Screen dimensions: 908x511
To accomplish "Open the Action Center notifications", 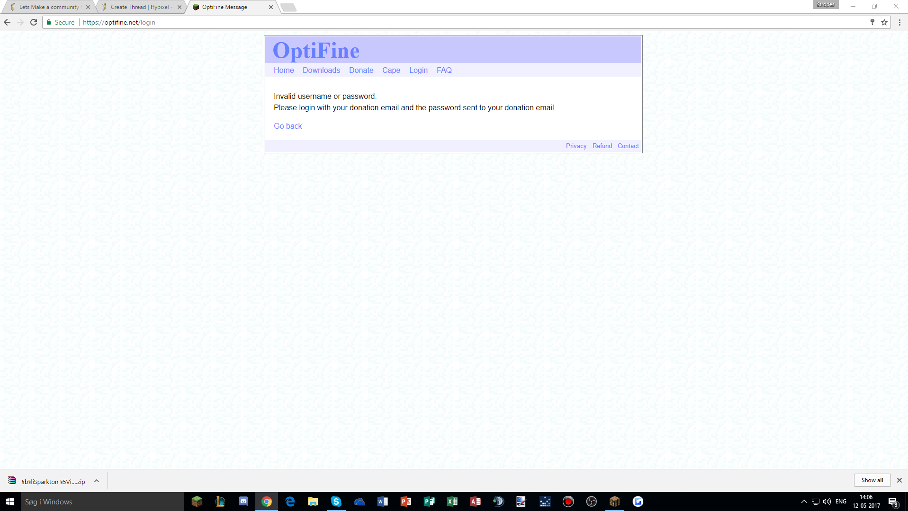I will pyautogui.click(x=893, y=502).
